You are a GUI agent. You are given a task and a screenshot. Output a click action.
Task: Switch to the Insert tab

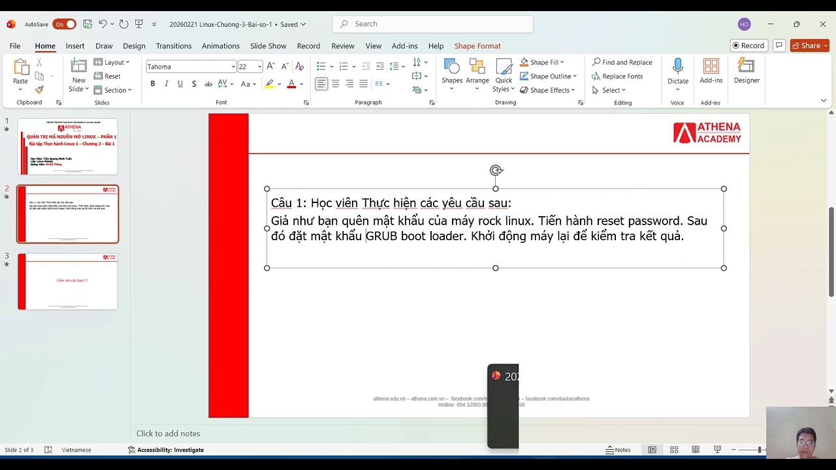[x=75, y=46]
